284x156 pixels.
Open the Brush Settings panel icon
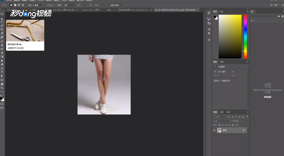pyautogui.click(x=209, y=19)
